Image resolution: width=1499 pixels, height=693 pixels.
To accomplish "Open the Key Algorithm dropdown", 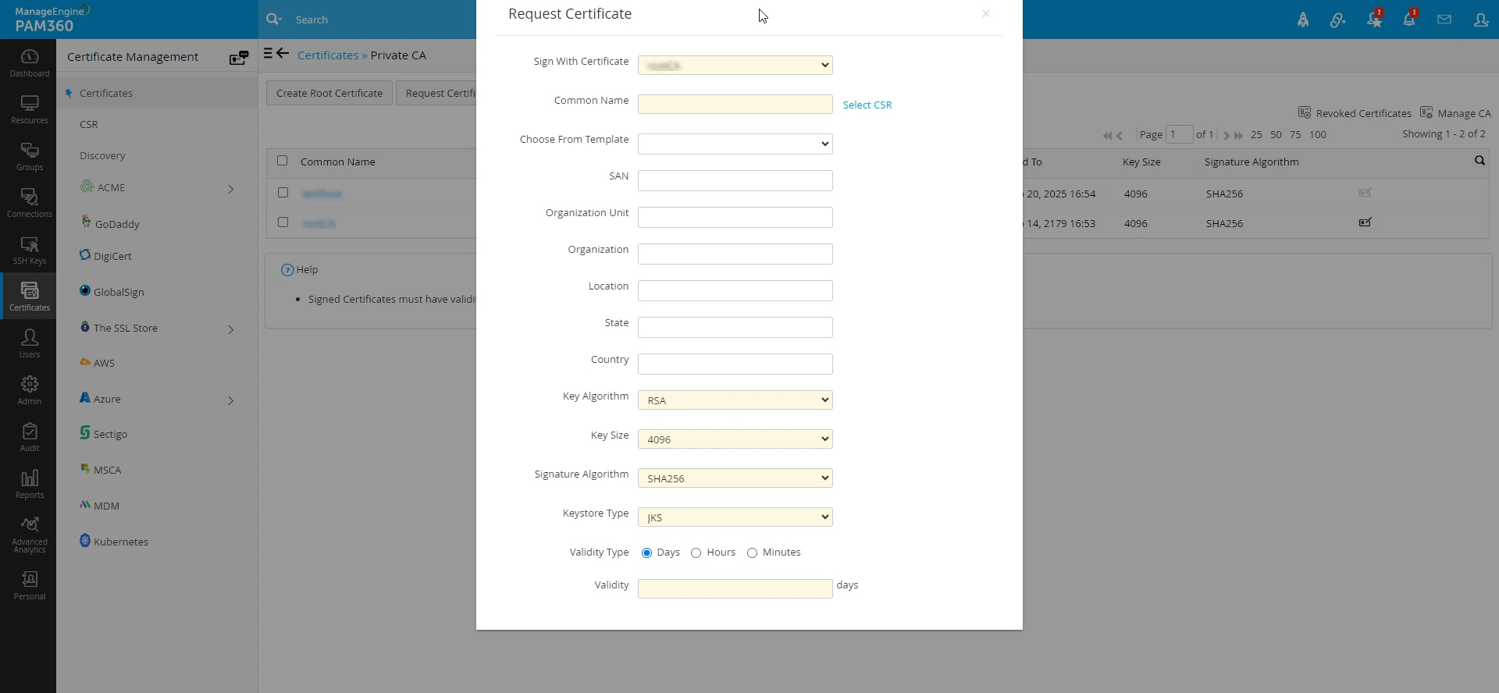I will (x=735, y=400).
